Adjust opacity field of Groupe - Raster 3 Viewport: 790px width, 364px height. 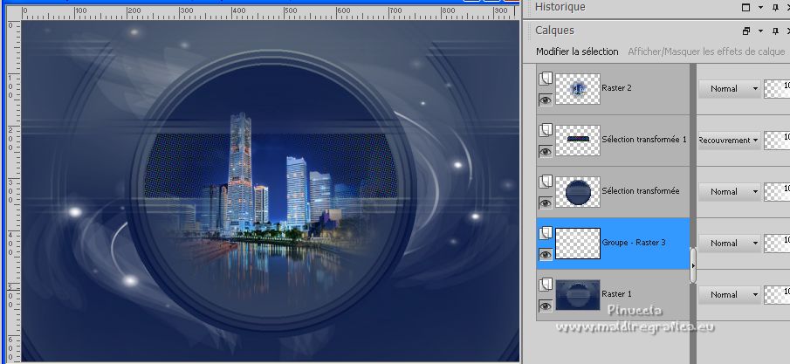click(777, 243)
